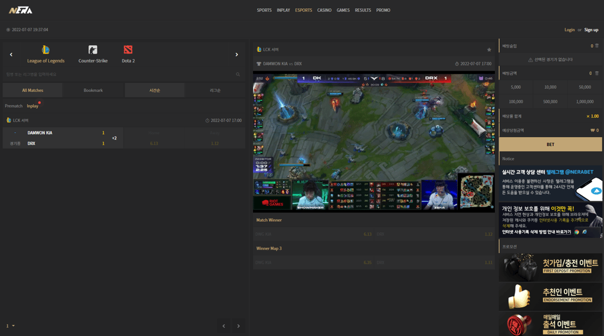Image resolution: width=604 pixels, height=336 pixels.
Task: Open SPORTS menu
Action: [x=264, y=11]
